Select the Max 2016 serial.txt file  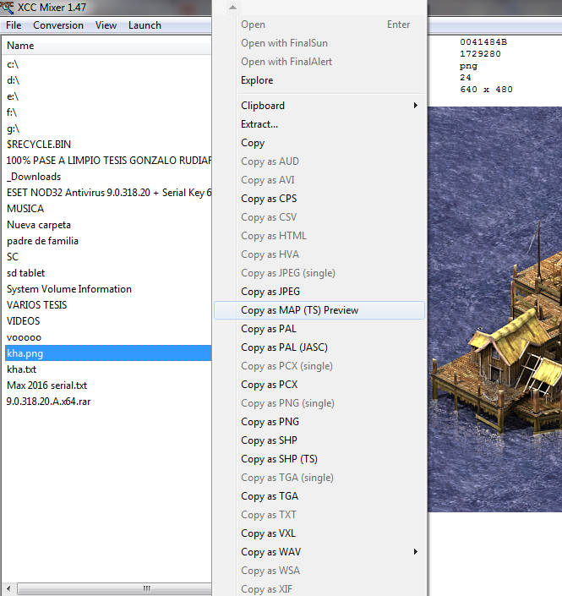47,385
